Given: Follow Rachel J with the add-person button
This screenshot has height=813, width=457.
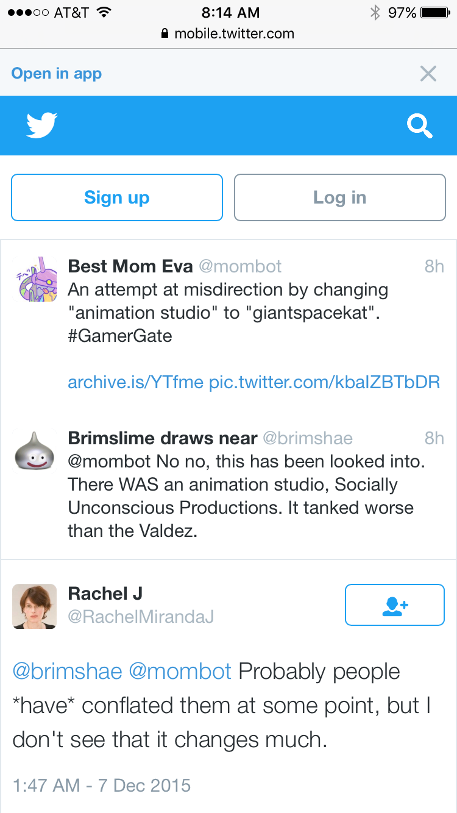Looking at the screenshot, I should click(395, 605).
